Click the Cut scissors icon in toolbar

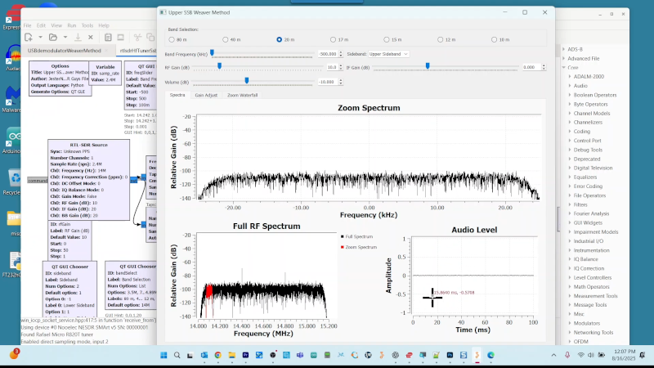pyautogui.click(x=137, y=37)
